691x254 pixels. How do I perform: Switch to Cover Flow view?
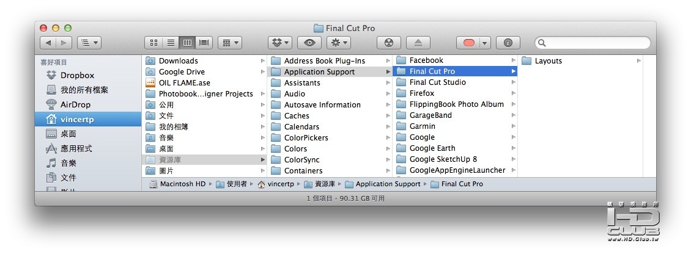[x=204, y=43]
